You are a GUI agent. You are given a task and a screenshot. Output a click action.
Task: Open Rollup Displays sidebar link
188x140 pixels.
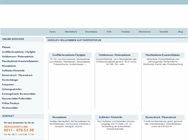pos(11,103)
